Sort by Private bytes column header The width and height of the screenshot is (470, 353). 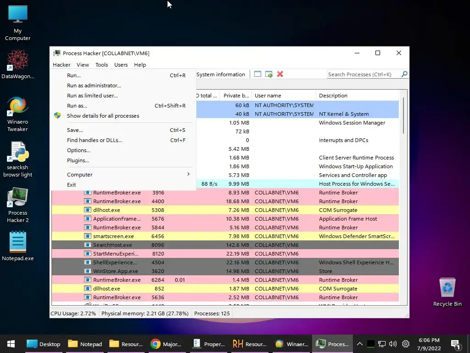[x=236, y=96]
